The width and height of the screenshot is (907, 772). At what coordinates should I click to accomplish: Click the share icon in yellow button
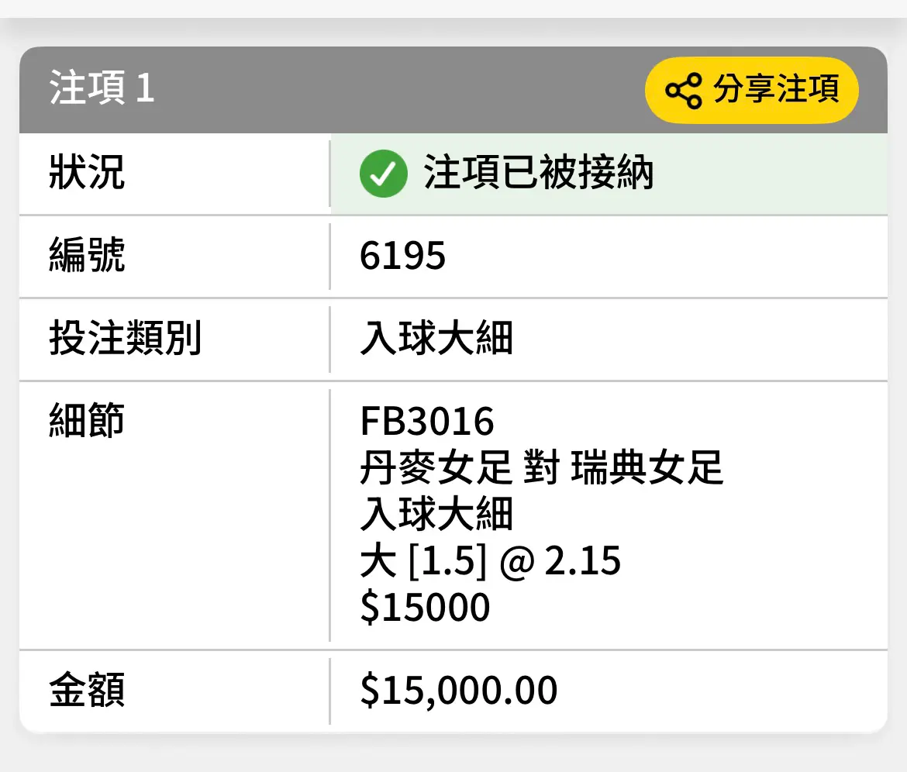click(x=683, y=90)
